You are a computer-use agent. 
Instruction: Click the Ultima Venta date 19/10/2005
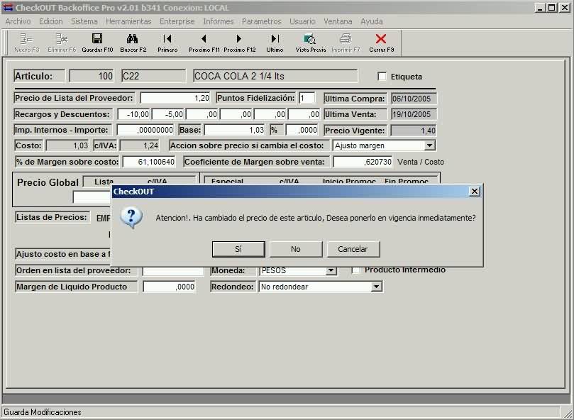click(414, 114)
